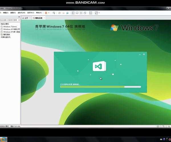This screenshot has height=142, width=171.
Task: Click the Windows 7 logo in guest
Action: click(x=134, y=28)
